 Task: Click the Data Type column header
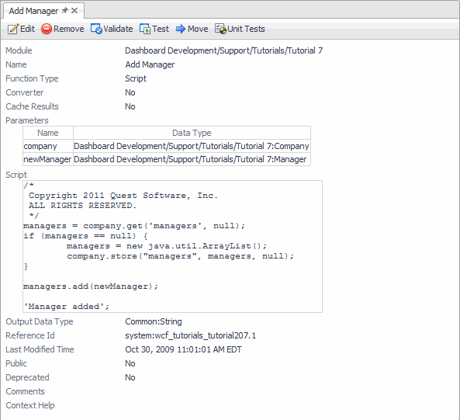pyautogui.click(x=192, y=133)
